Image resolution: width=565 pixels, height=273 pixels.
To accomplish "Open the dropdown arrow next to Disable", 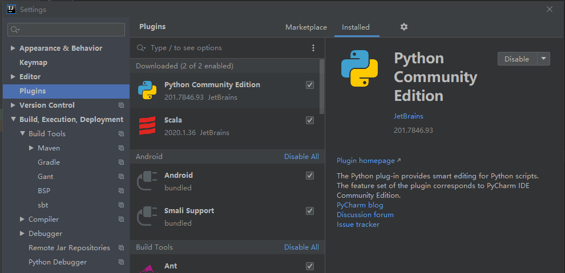I will click(543, 59).
